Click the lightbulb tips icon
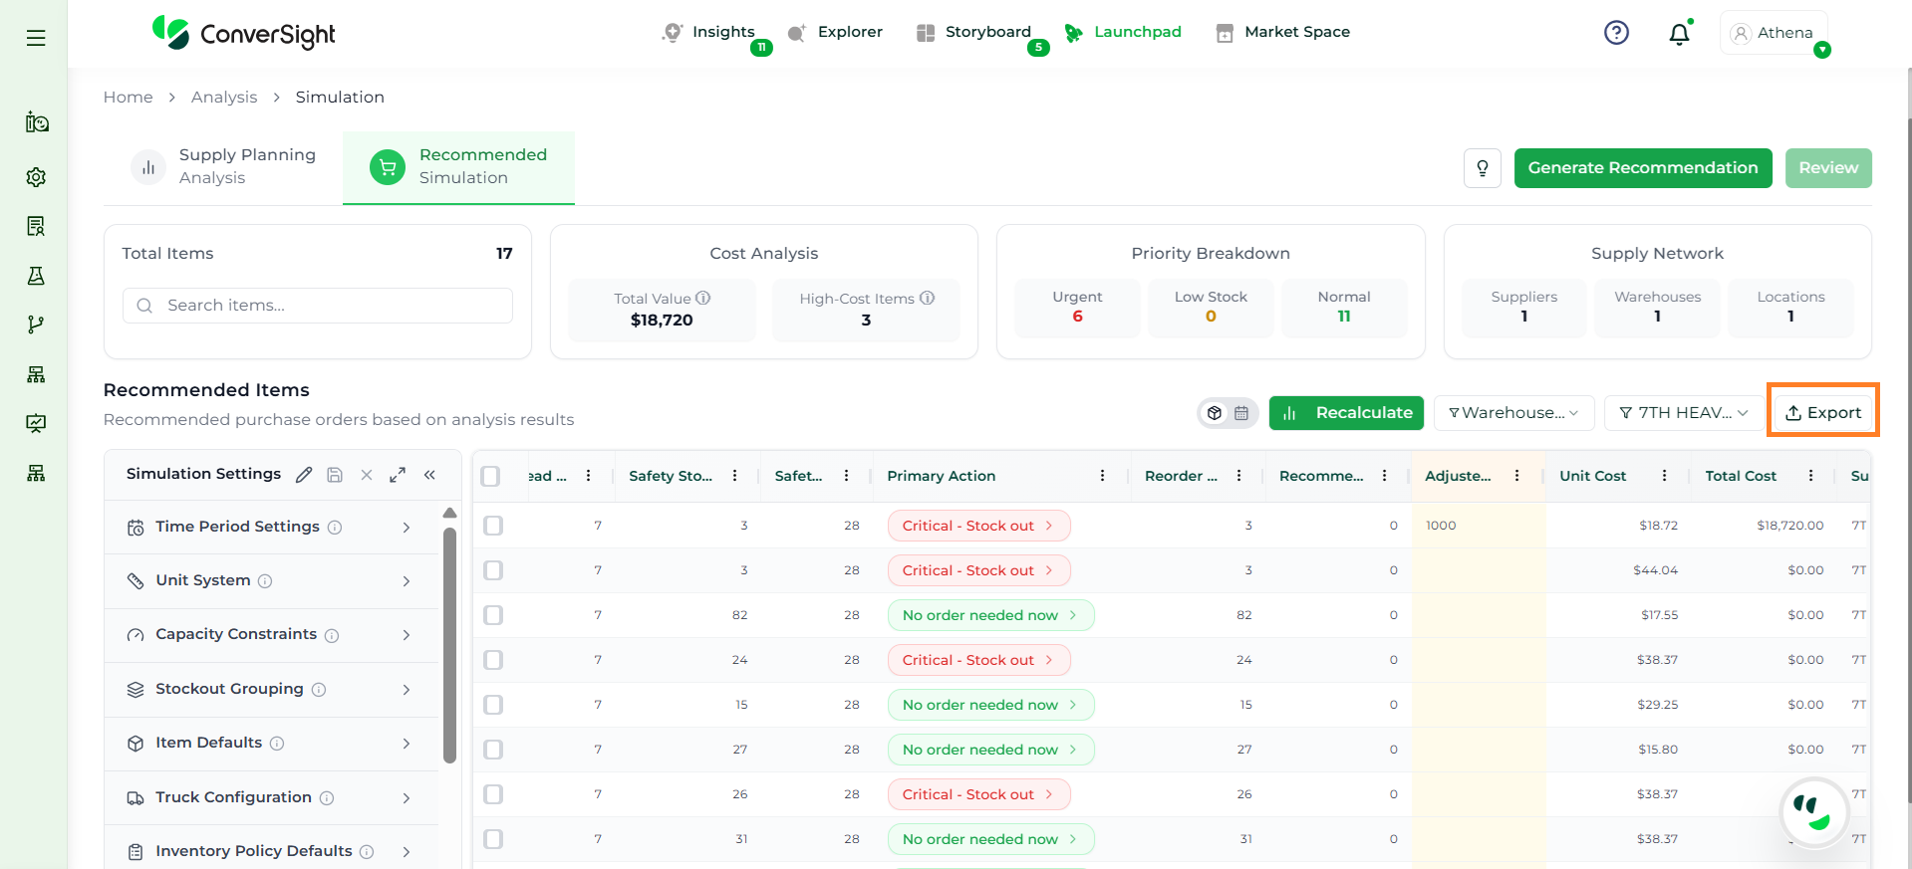The image size is (1912, 869). click(x=1483, y=168)
